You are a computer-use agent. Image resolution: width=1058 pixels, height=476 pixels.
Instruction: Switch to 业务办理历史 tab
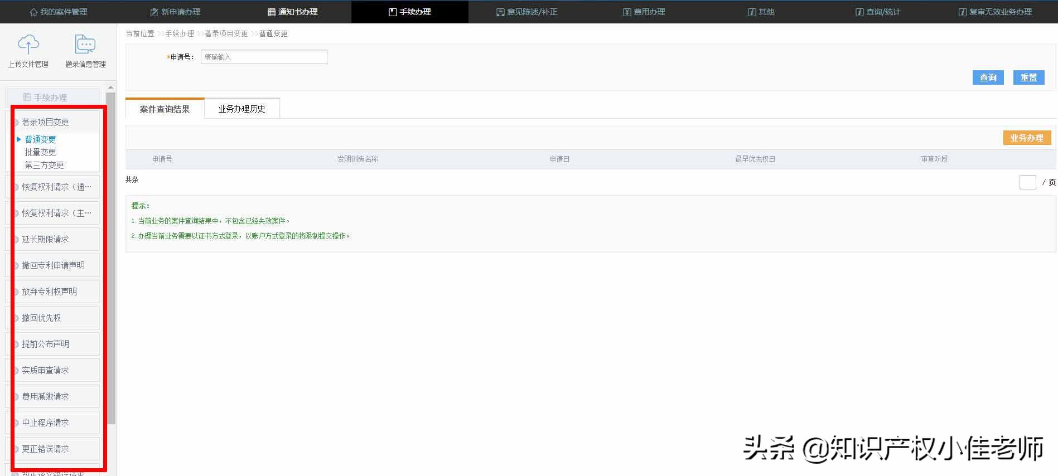tap(242, 109)
